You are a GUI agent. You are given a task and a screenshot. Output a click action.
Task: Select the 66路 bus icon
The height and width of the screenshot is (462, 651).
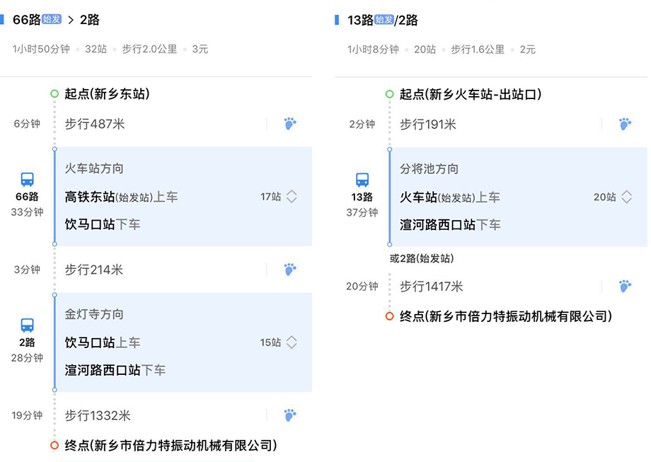[x=28, y=179]
